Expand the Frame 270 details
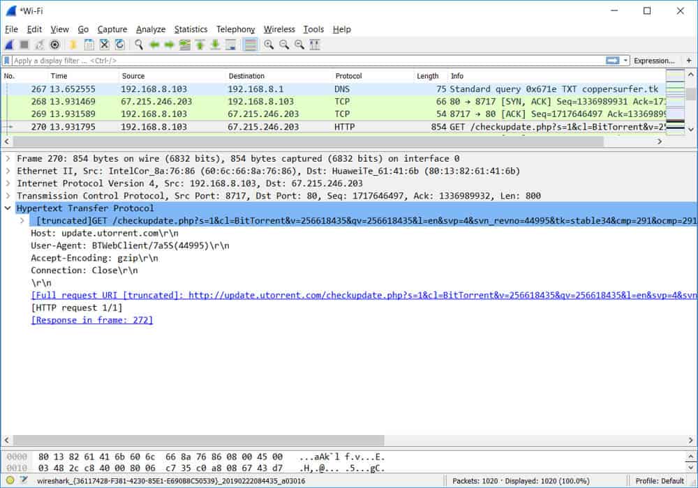Screen dimensions: 698x488 [x=8, y=158]
